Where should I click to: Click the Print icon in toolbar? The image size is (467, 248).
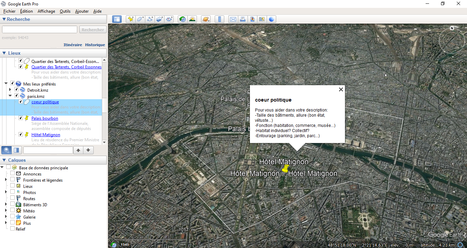[x=243, y=19]
